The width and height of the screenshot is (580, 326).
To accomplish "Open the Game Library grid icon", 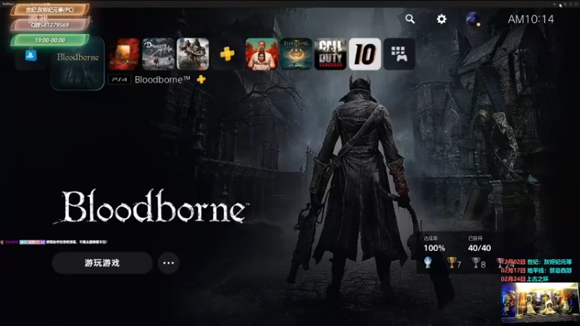I will click(x=399, y=54).
